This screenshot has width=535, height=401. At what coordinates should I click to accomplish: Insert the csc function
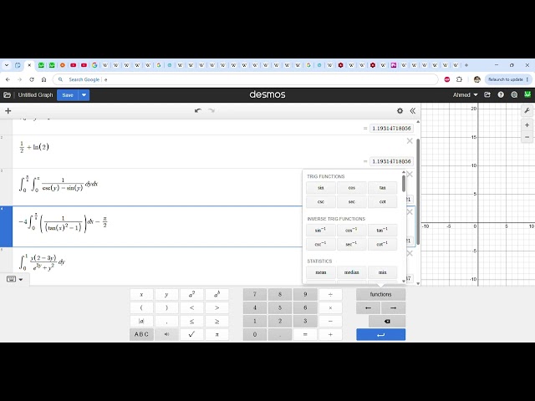pyautogui.click(x=321, y=202)
